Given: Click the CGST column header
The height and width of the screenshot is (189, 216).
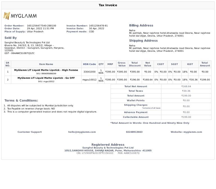Looking at the screenshot, I should 161,64.
